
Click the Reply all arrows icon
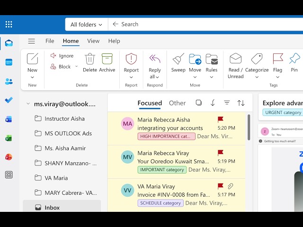point(155,59)
